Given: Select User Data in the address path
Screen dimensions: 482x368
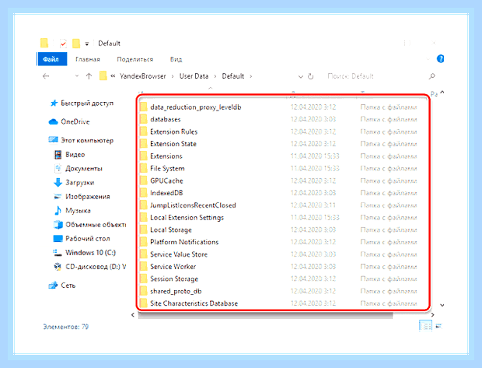Looking at the screenshot, I should pyautogui.click(x=194, y=76).
